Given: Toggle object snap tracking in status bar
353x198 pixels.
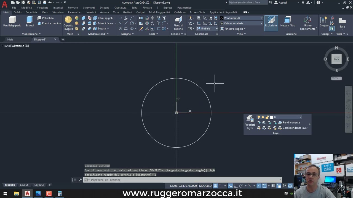Looking at the screenshot, I should tap(259, 186).
